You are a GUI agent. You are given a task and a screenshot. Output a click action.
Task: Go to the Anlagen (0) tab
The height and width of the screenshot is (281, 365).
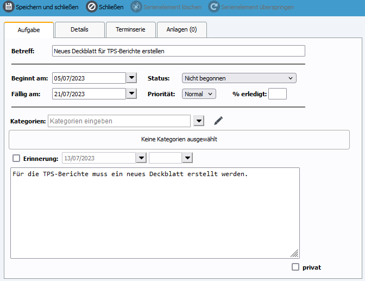click(181, 29)
